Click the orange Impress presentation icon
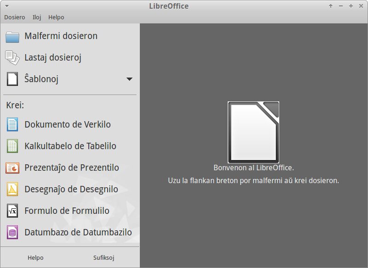The height and width of the screenshot is (268, 368). (12, 168)
